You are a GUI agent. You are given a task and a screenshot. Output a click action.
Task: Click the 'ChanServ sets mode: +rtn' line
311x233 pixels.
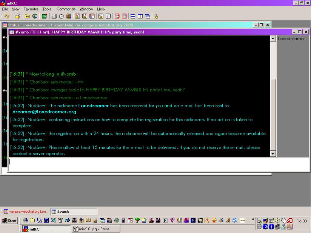coord(46,82)
